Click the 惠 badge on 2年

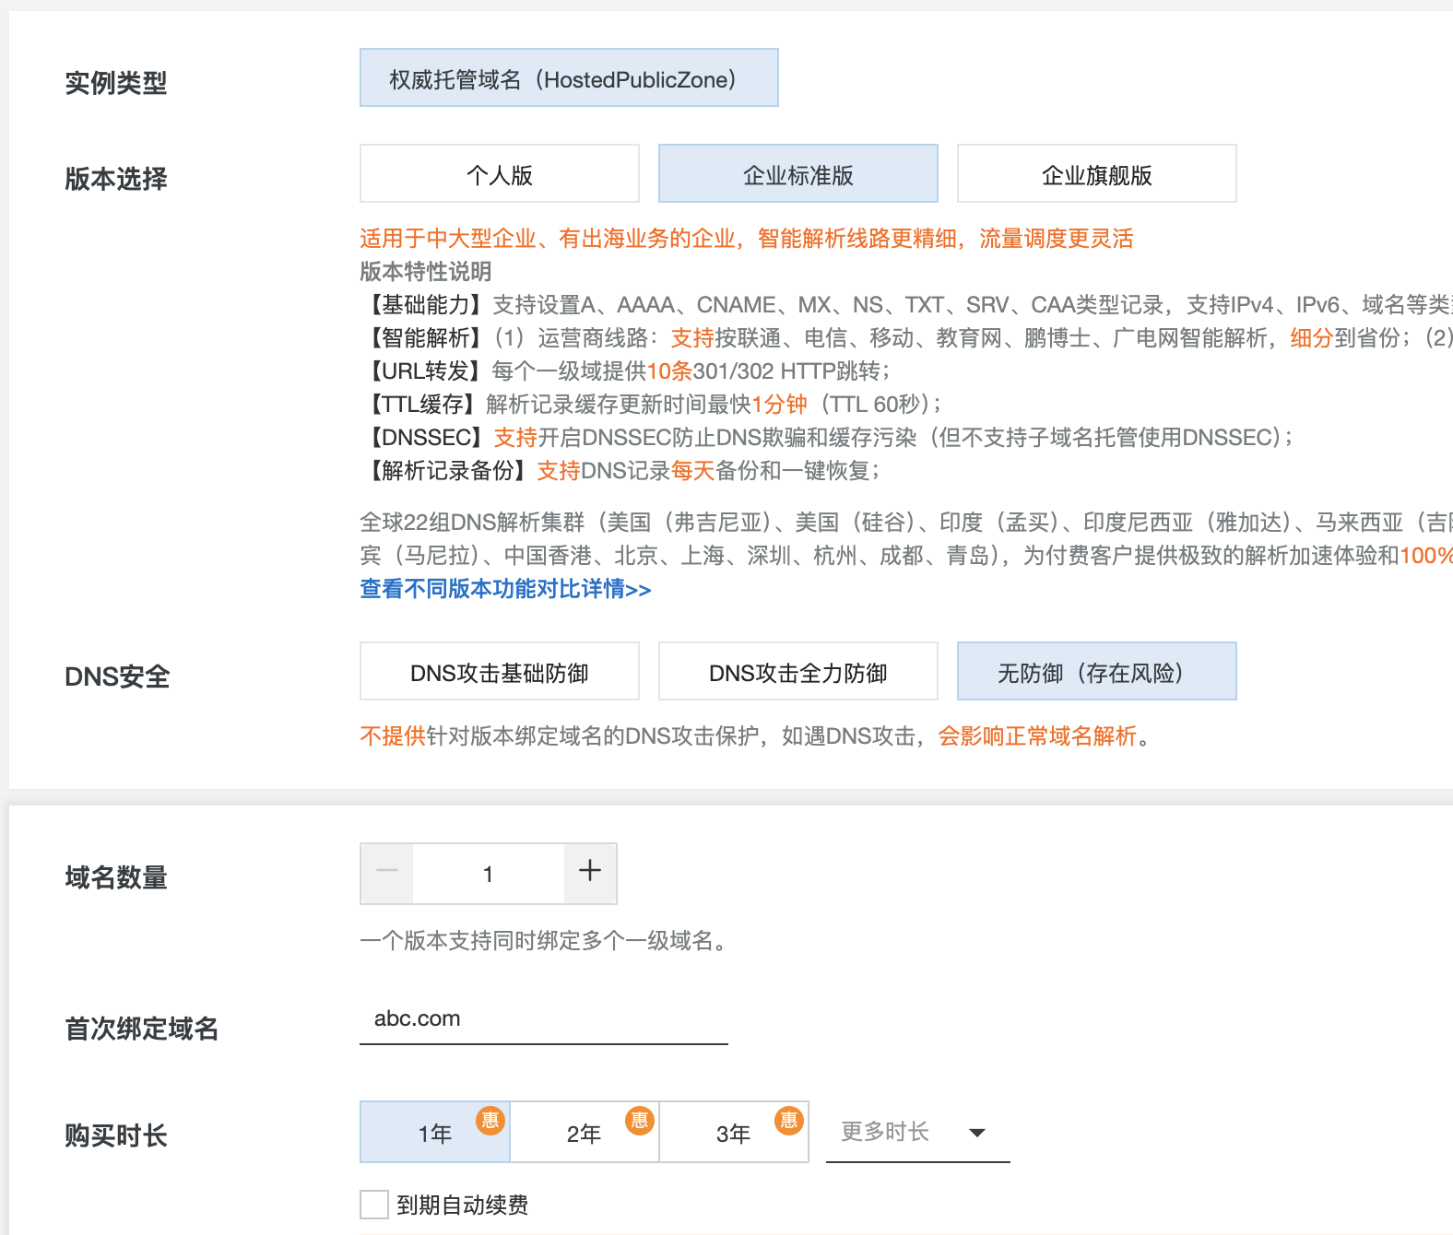(640, 1120)
